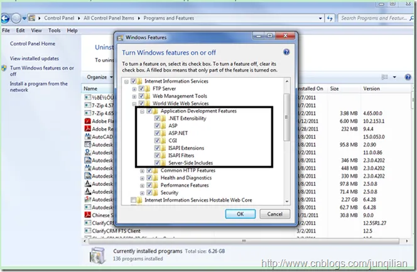Click the help icon in Windows Features dialog
The width and height of the screenshot is (417, 272).
click(286, 52)
